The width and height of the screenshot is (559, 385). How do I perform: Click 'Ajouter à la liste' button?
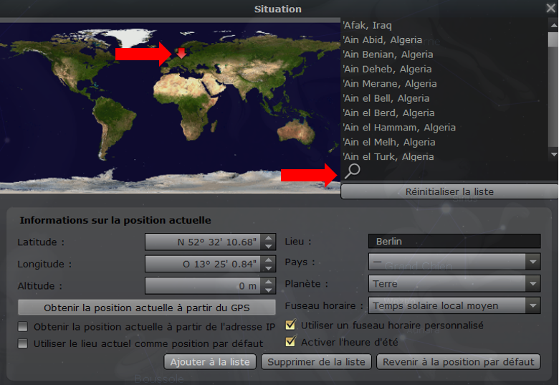[x=210, y=362]
